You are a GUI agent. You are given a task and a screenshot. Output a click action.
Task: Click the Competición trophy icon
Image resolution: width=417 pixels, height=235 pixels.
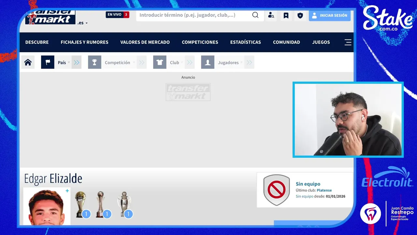[94, 62]
